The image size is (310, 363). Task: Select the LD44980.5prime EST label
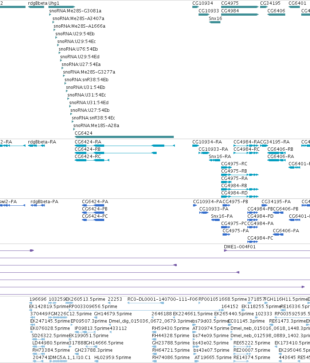51,343
